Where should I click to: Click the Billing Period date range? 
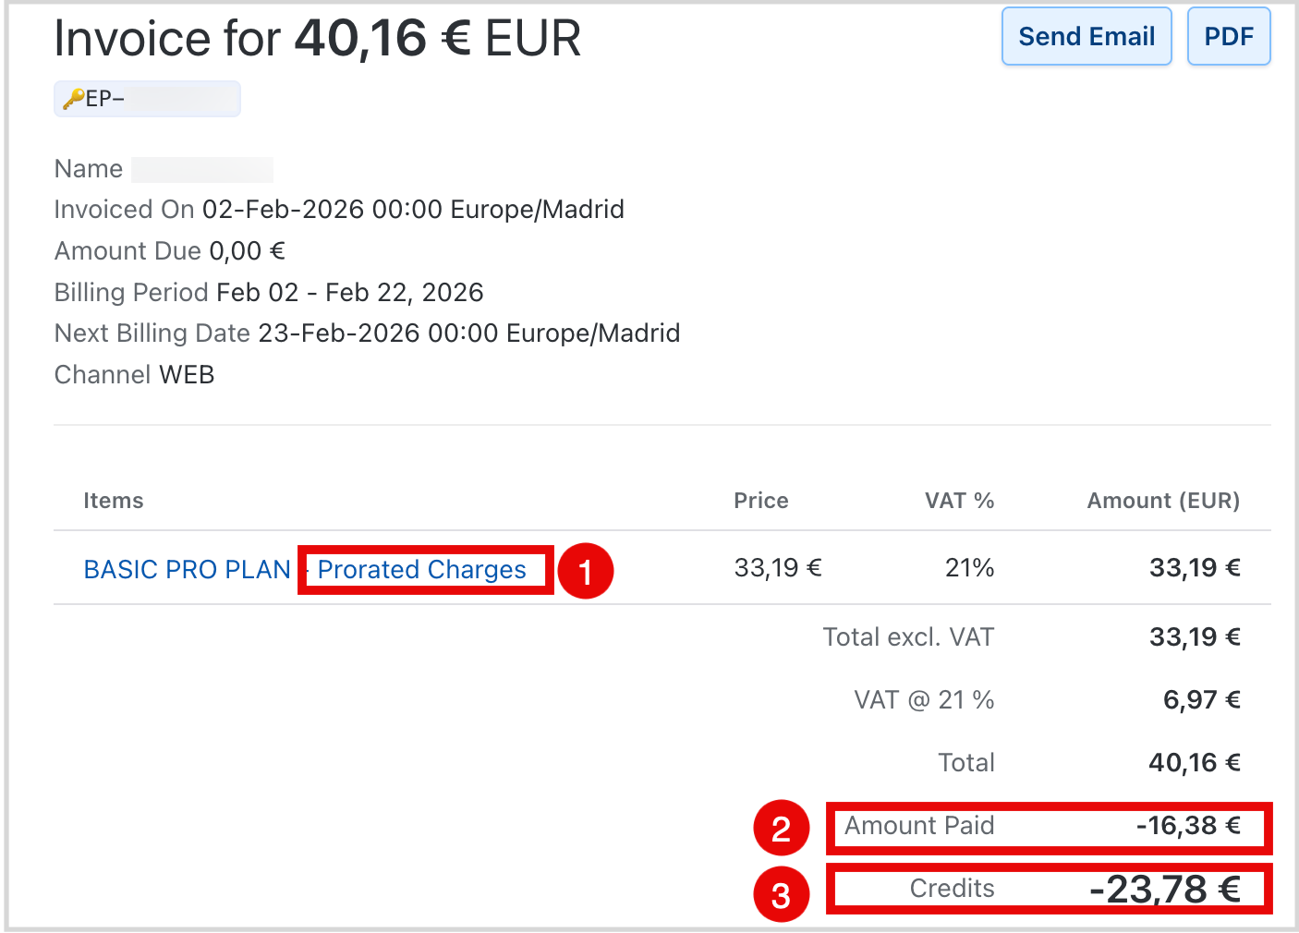(349, 293)
